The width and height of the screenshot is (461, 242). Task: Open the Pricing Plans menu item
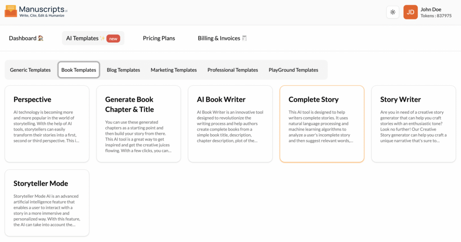tap(159, 38)
